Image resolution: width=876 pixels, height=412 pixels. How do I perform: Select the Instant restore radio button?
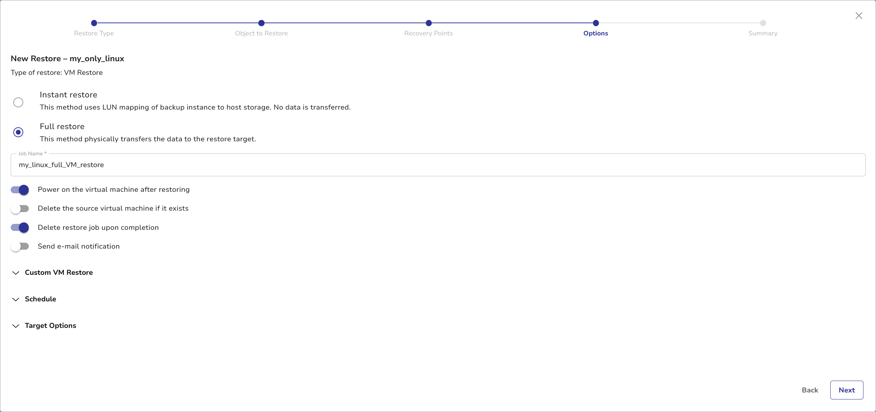tap(18, 102)
